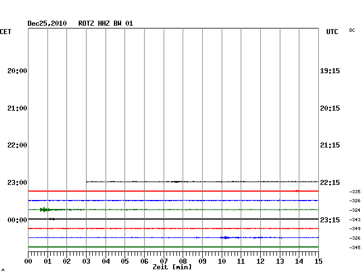Click the UTC timezone label

[x=332, y=32]
